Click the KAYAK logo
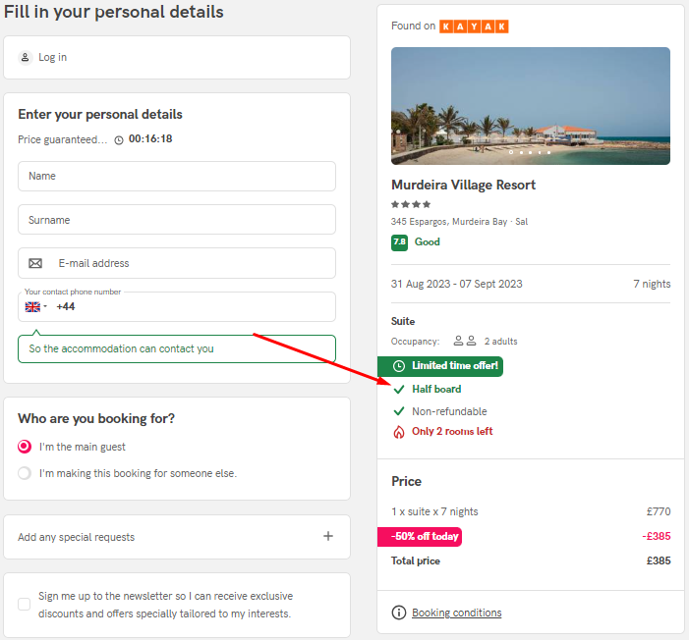This screenshot has height=640, width=689. click(x=474, y=27)
